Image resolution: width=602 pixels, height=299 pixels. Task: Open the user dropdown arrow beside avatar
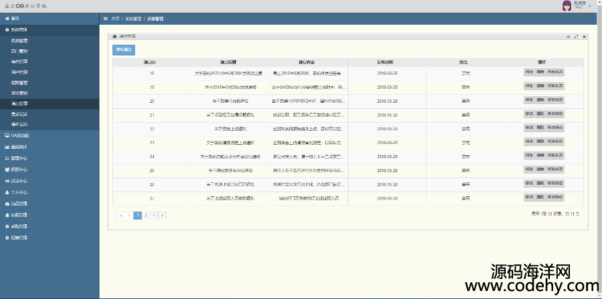(590, 6)
